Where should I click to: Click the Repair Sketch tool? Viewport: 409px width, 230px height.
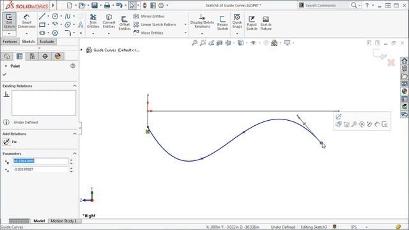(222, 23)
